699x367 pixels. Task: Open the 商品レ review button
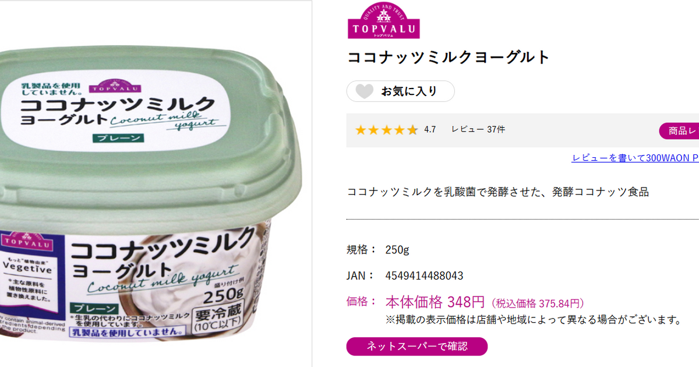(679, 131)
